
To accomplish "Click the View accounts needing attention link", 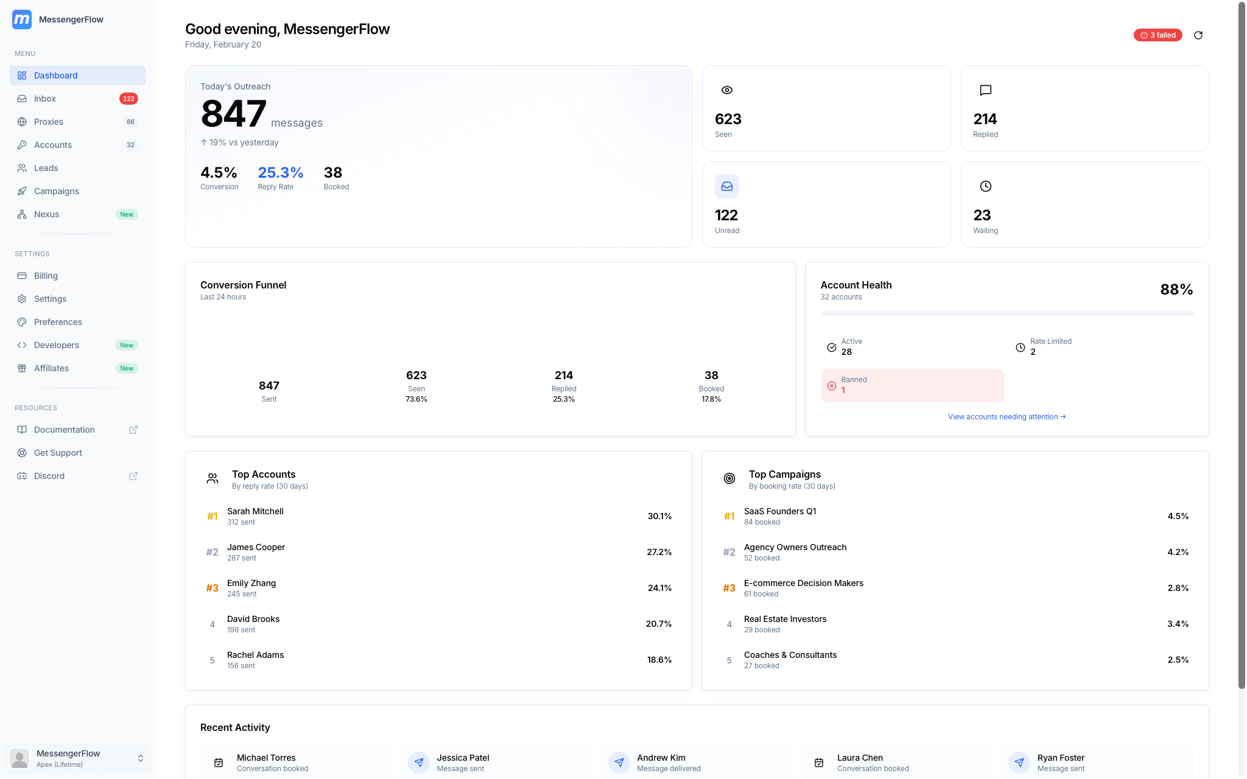I will click(x=1006, y=416).
